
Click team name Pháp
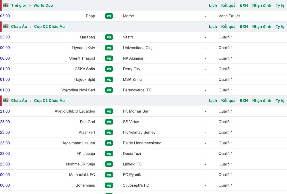[x=90, y=16]
